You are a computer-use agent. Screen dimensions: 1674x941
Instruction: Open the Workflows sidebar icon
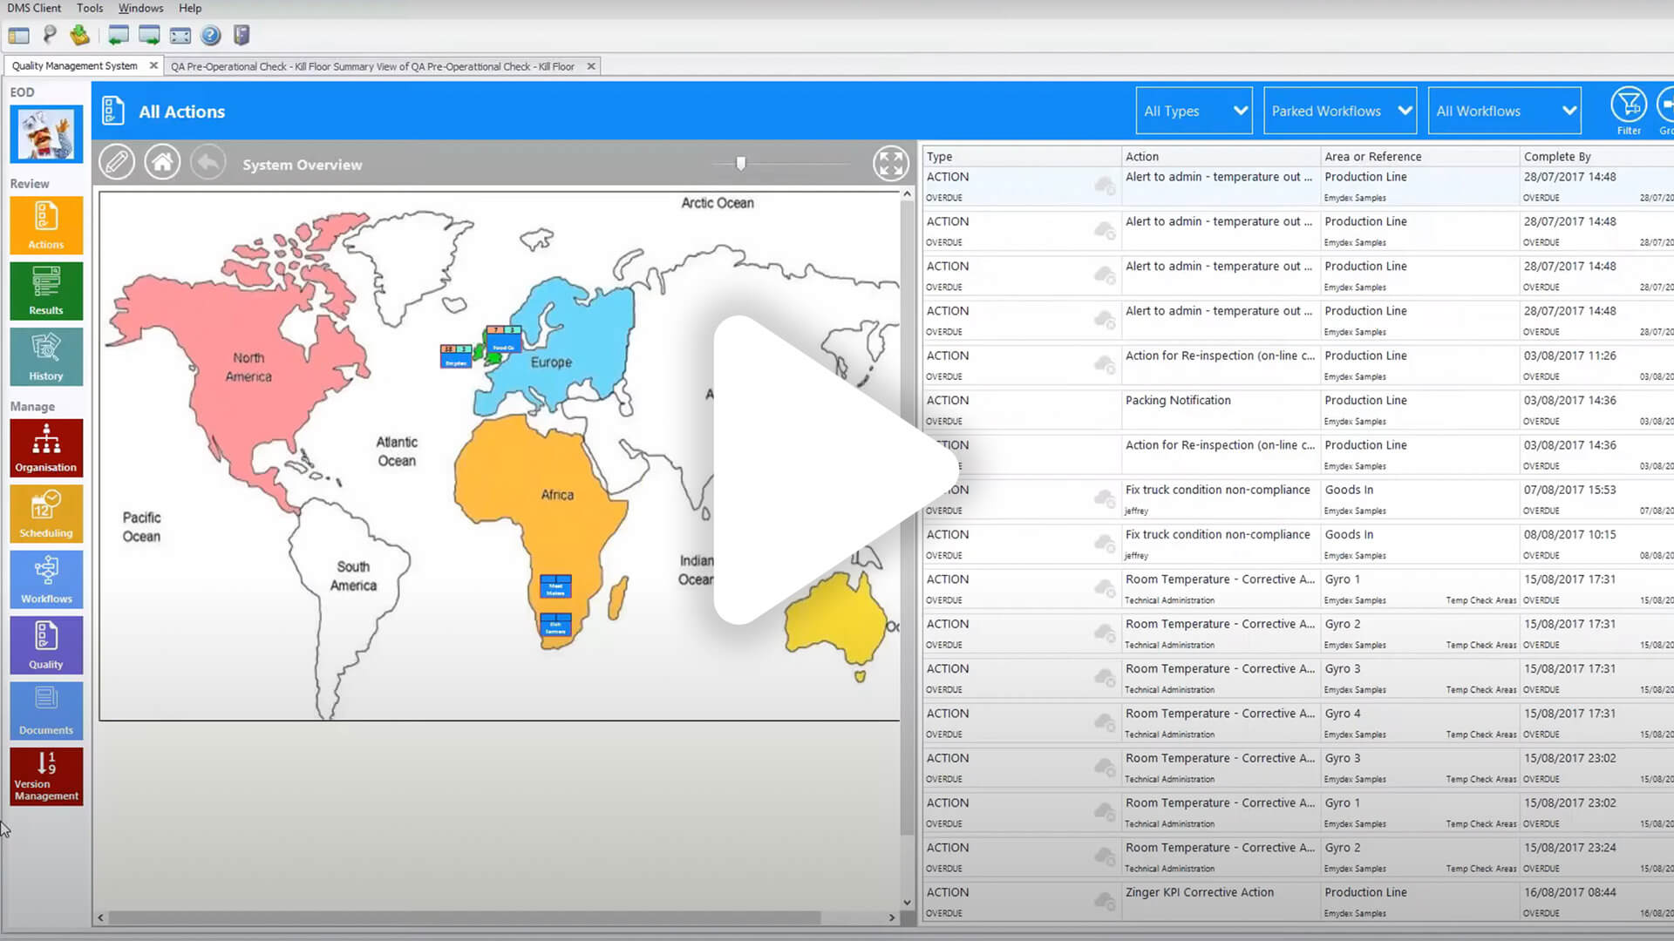46,579
